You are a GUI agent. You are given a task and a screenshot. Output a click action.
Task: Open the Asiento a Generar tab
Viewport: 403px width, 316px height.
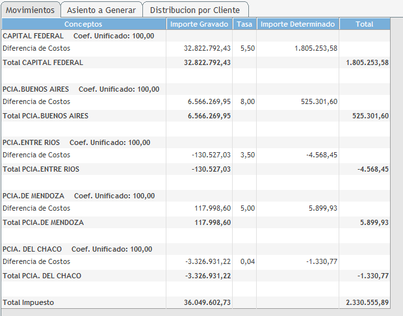click(x=101, y=10)
